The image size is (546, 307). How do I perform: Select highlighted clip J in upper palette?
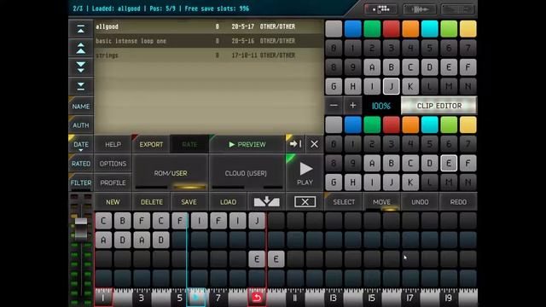[391, 86]
